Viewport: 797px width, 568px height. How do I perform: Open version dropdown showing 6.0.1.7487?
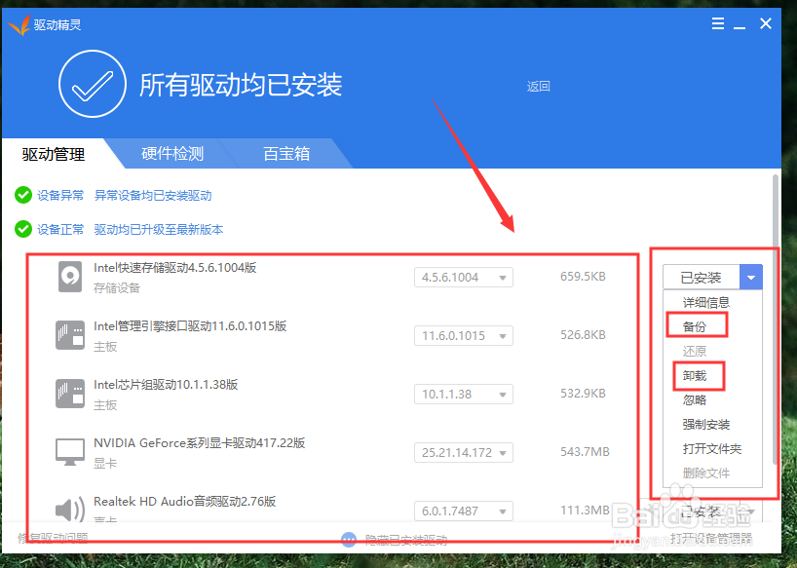click(464, 511)
